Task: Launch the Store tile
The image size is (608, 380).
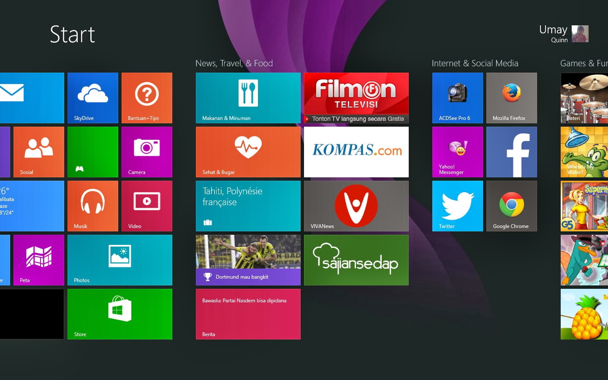Action: (x=120, y=314)
